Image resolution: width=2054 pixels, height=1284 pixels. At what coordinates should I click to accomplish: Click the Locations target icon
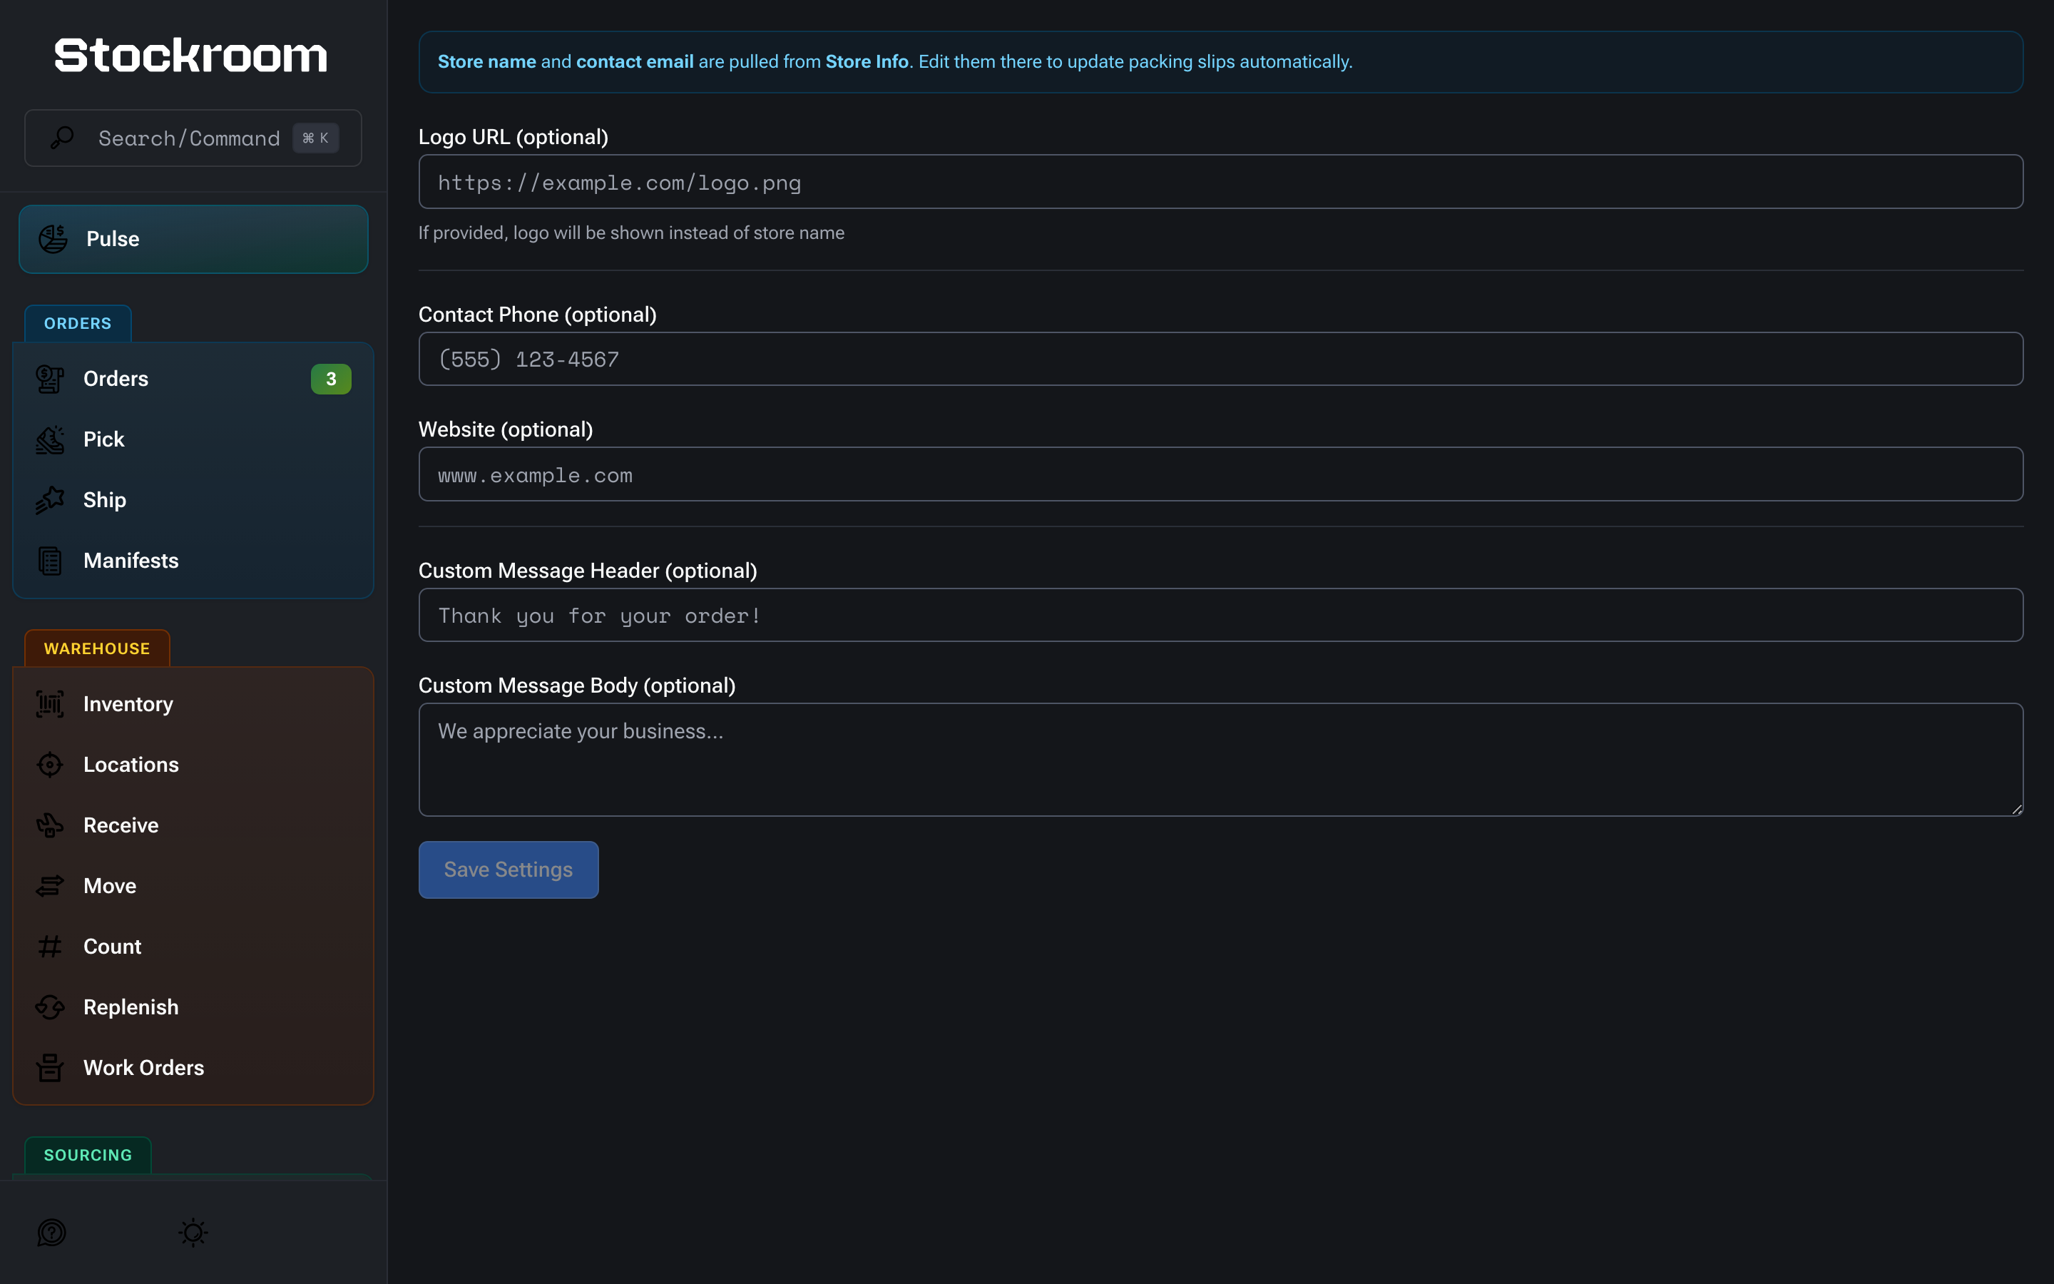point(50,764)
